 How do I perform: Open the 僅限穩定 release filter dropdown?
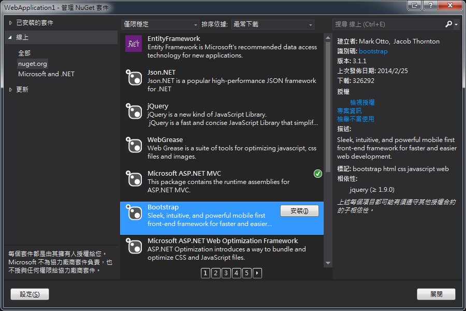pos(160,24)
